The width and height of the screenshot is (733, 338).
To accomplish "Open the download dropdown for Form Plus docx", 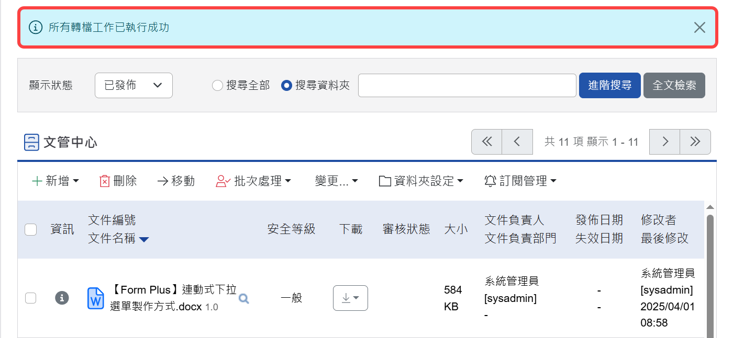I will (350, 298).
